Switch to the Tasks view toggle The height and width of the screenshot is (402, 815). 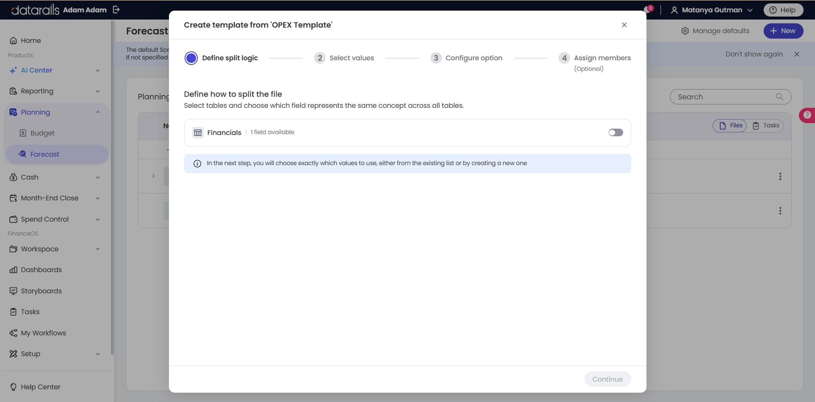(x=765, y=126)
